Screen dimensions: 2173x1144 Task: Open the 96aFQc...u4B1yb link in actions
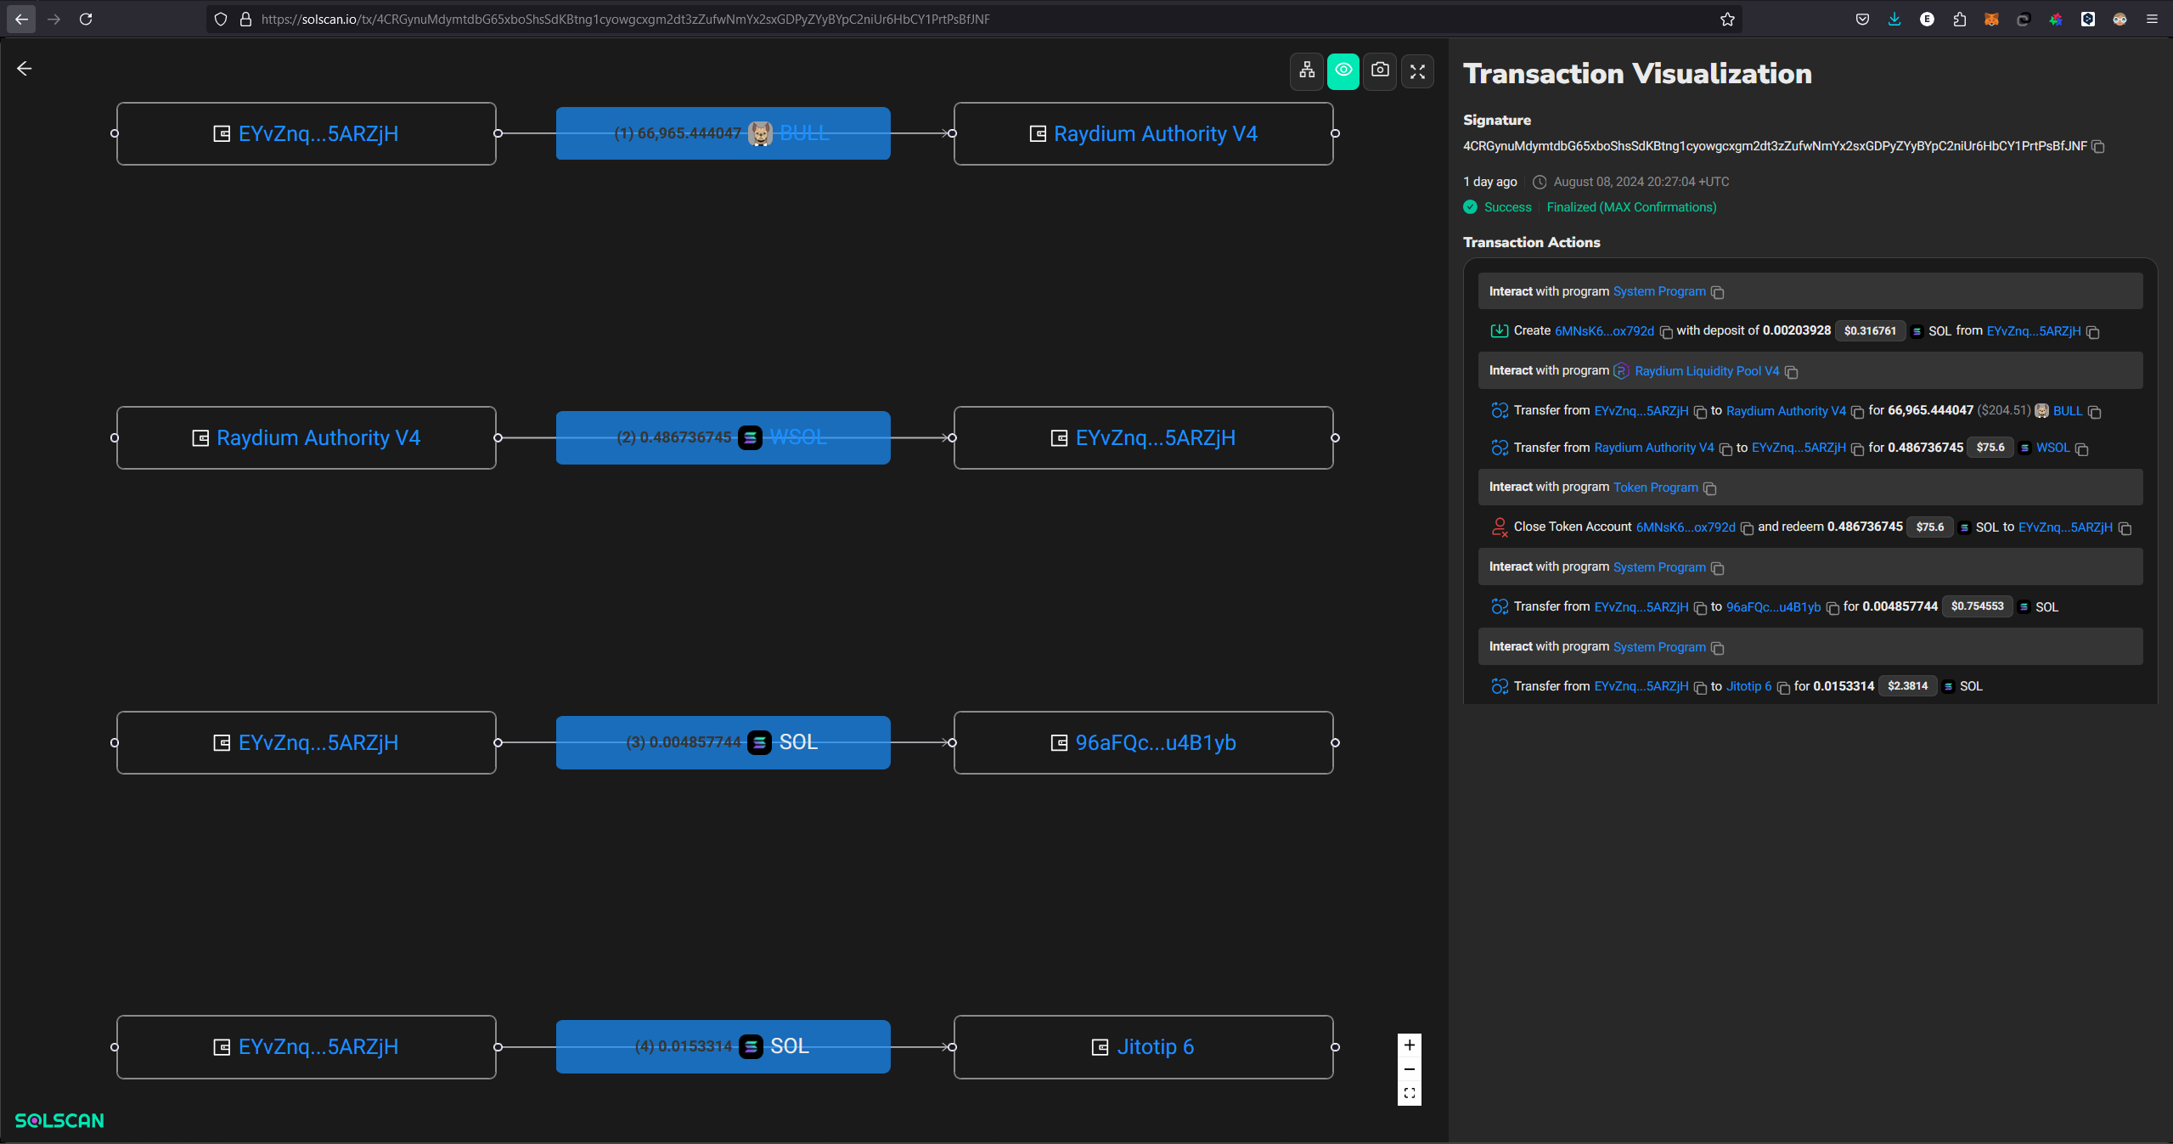(x=1773, y=606)
